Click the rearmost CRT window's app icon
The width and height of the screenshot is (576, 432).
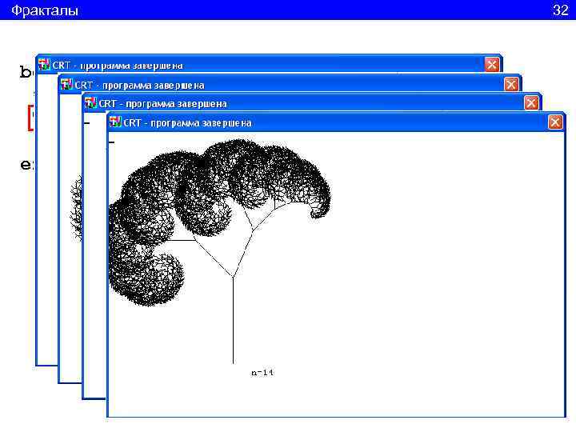(x=45, y=65)
